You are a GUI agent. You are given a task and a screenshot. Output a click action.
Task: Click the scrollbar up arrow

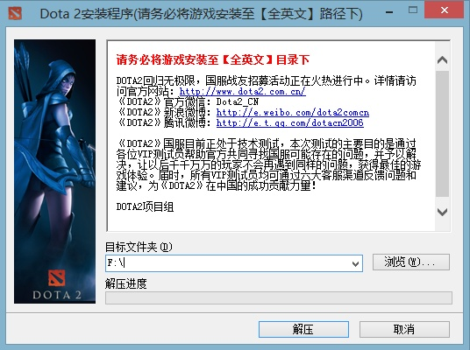click(443, 60)
